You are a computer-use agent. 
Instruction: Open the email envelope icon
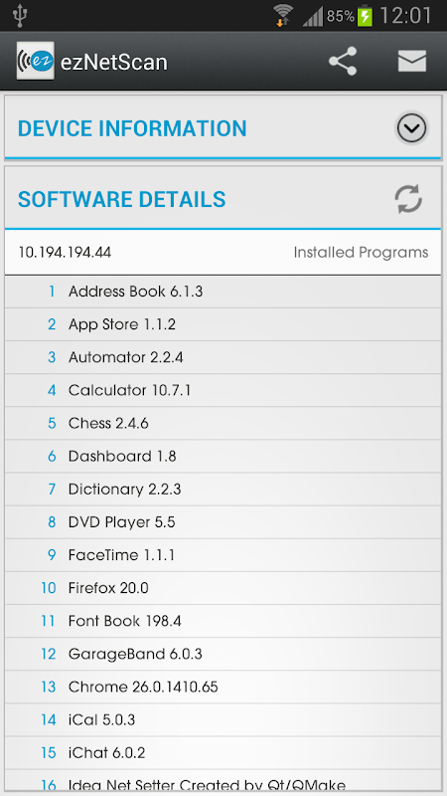click(x=411, y=62)
